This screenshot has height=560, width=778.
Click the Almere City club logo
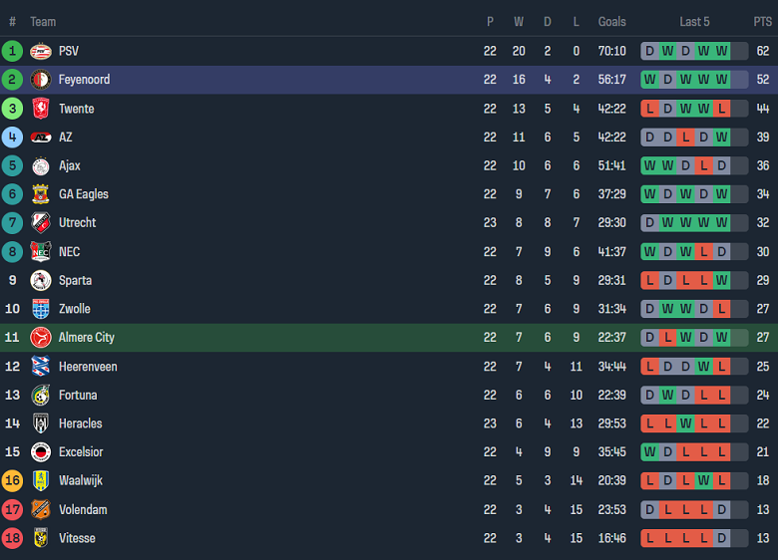coord(41,338)
